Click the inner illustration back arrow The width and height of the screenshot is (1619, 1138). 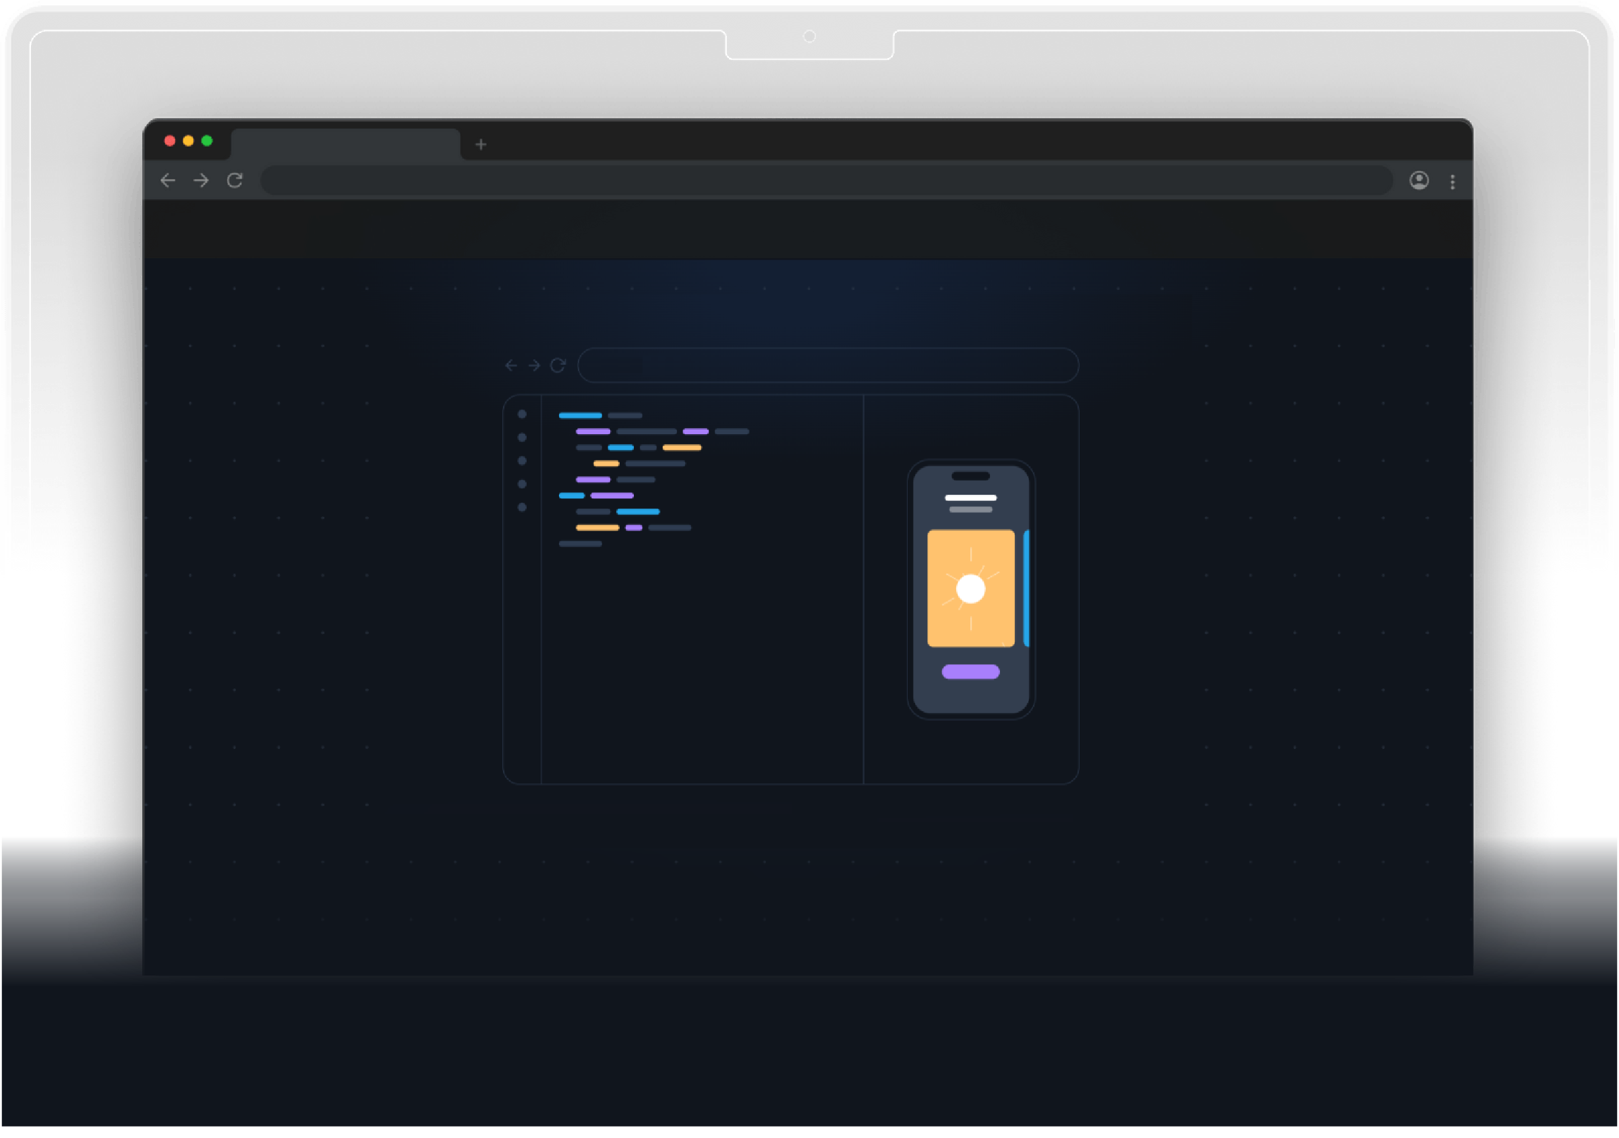coord(511,365)
